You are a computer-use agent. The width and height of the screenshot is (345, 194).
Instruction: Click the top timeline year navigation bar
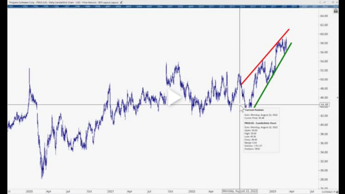[171, 7]
